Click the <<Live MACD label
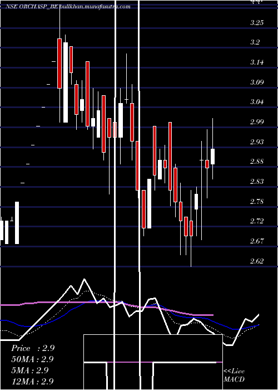Screen dimensions: 278x390 coord(234,376)
